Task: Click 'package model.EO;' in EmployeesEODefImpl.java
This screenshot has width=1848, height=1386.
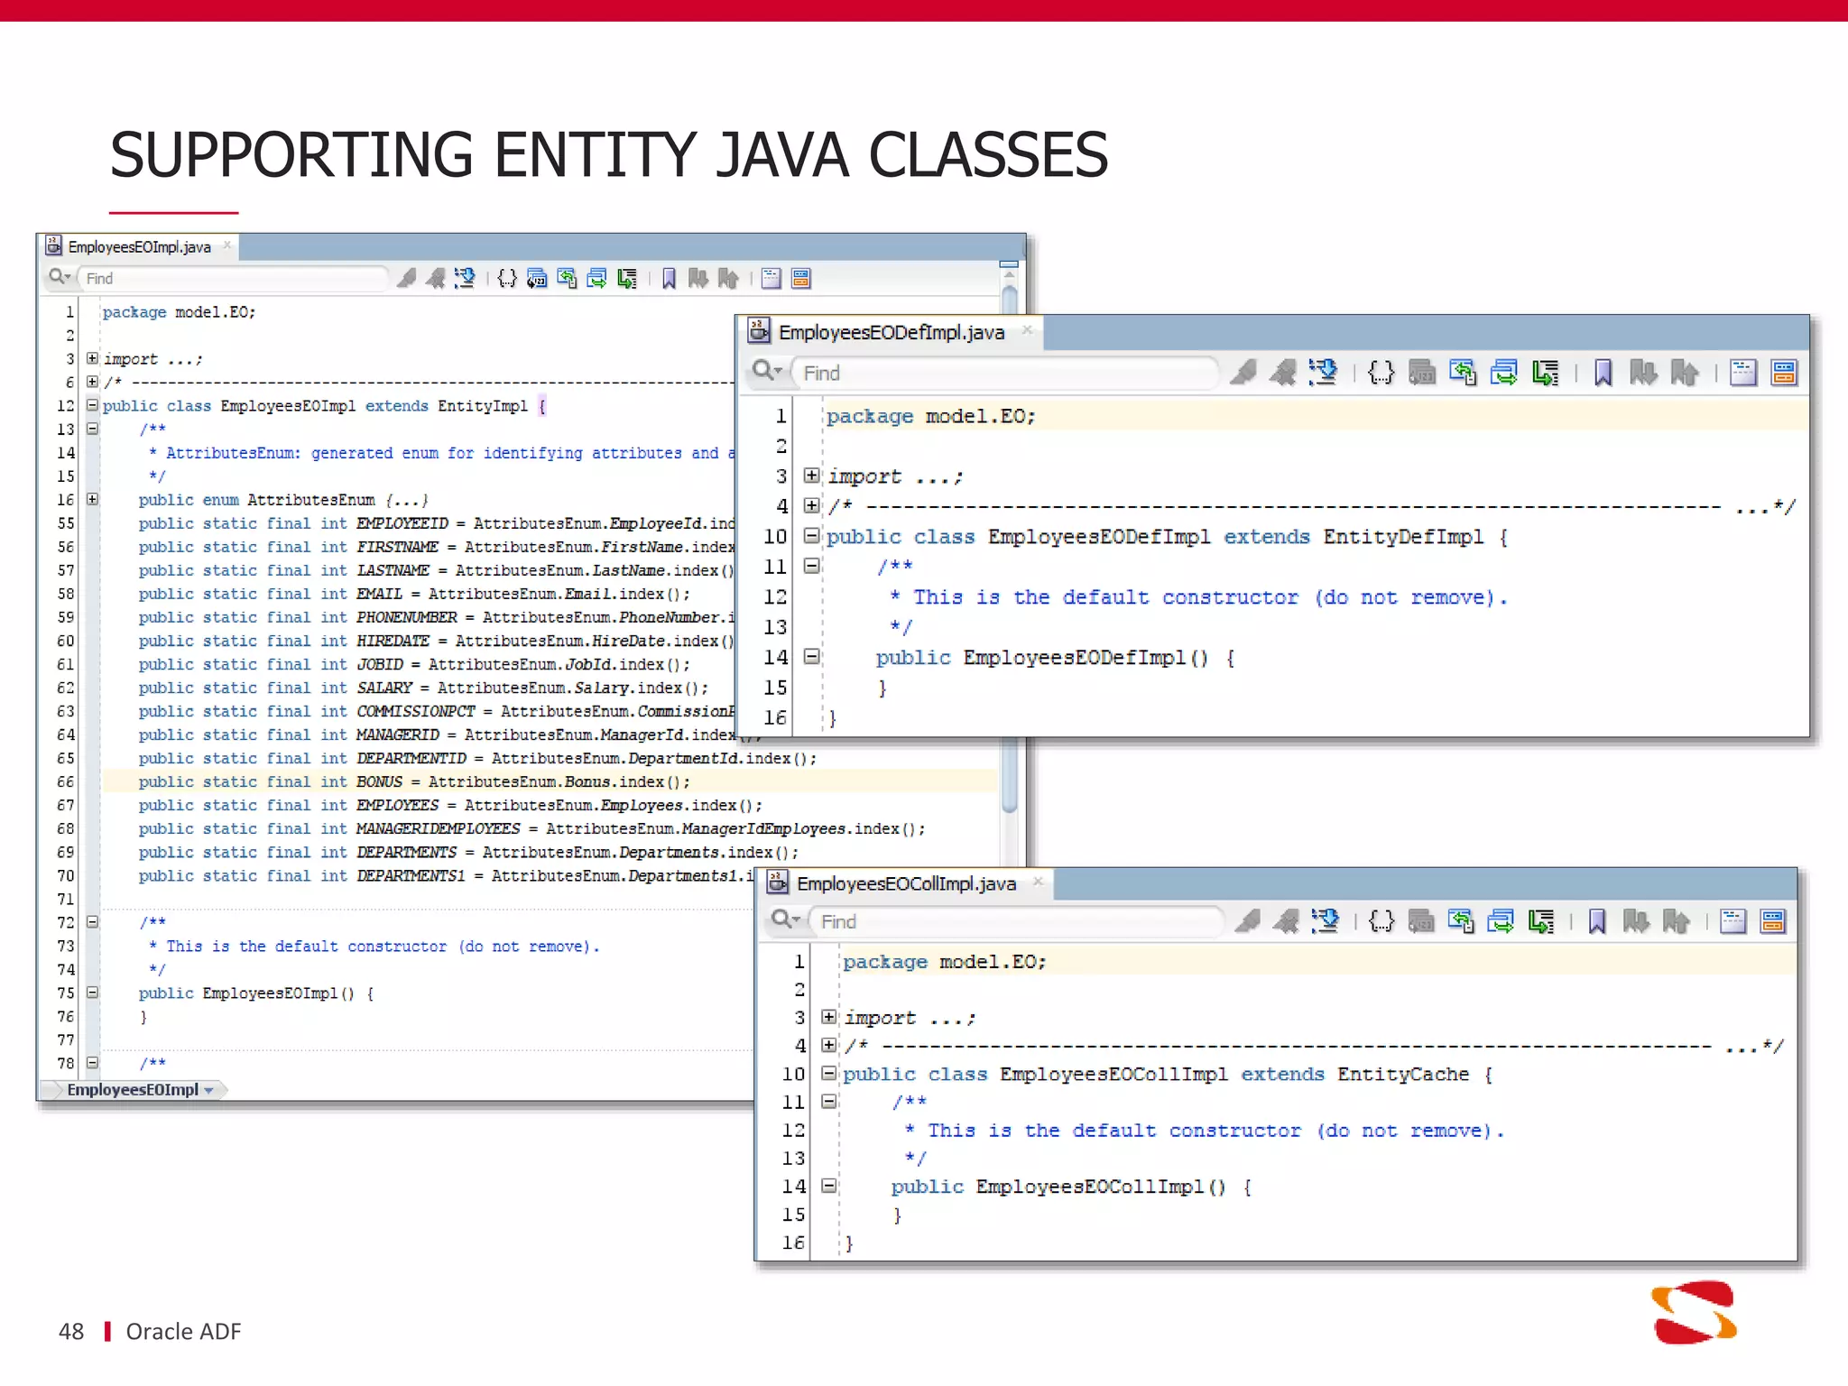Action: click(930, 416)
